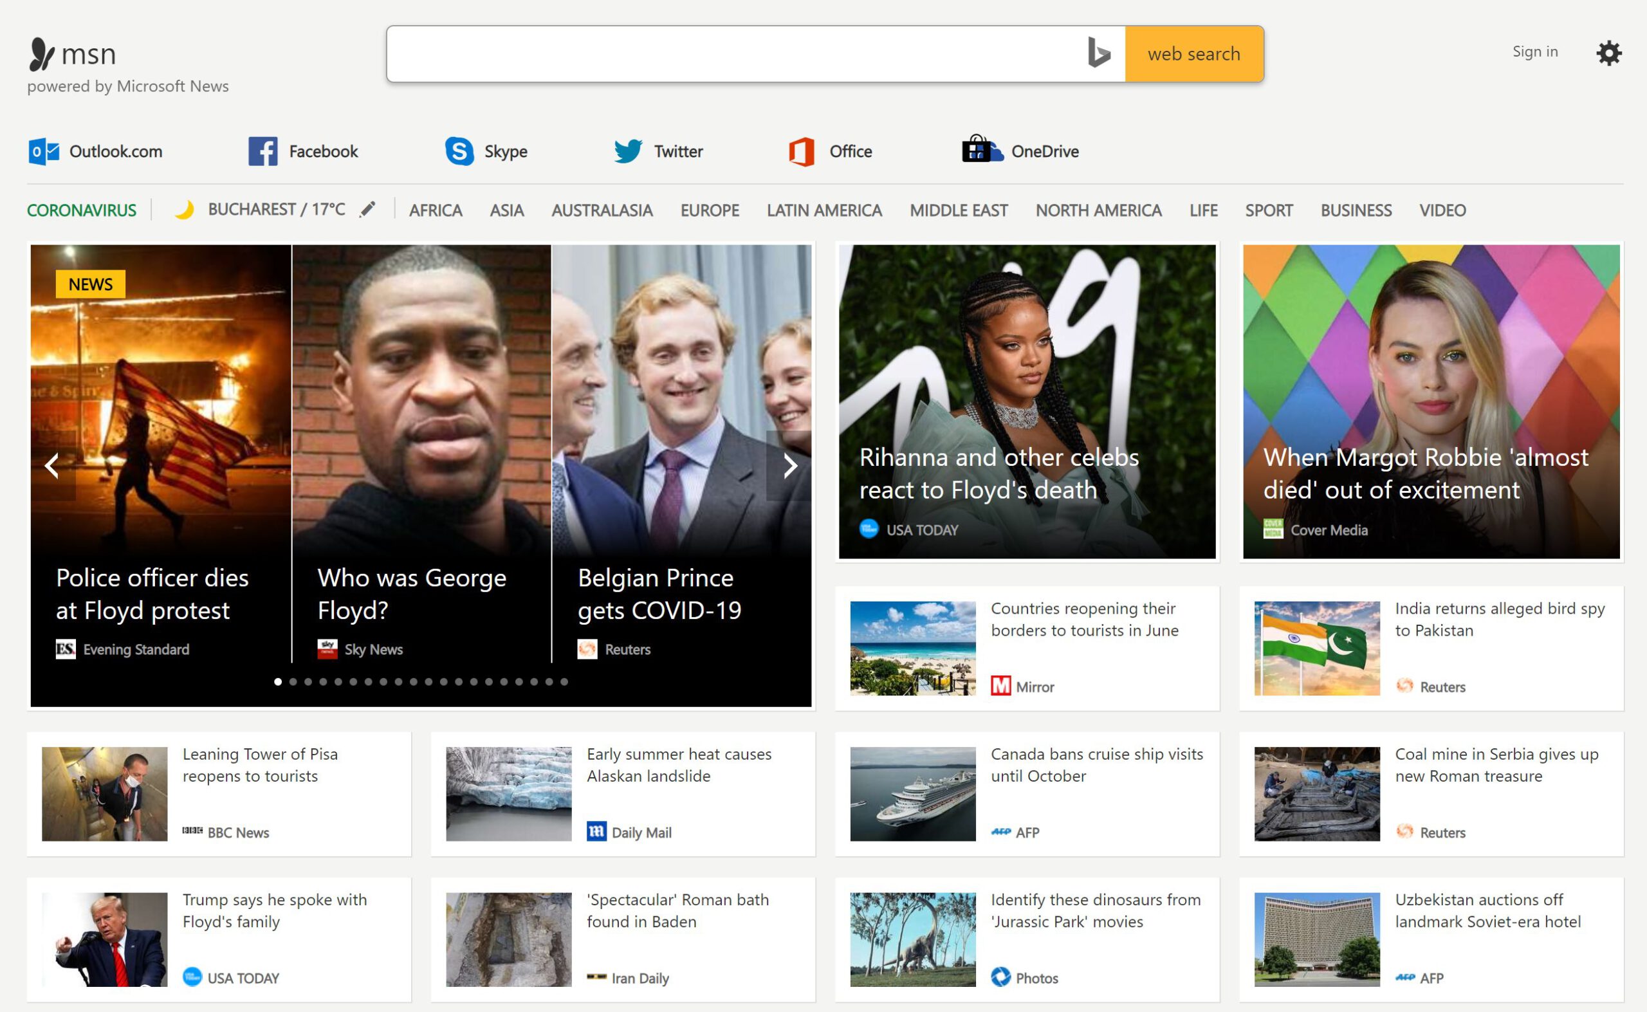Open the LATIN AMERICA section
Screen dimensions: 1647x1012
click(x=824, y=210)
